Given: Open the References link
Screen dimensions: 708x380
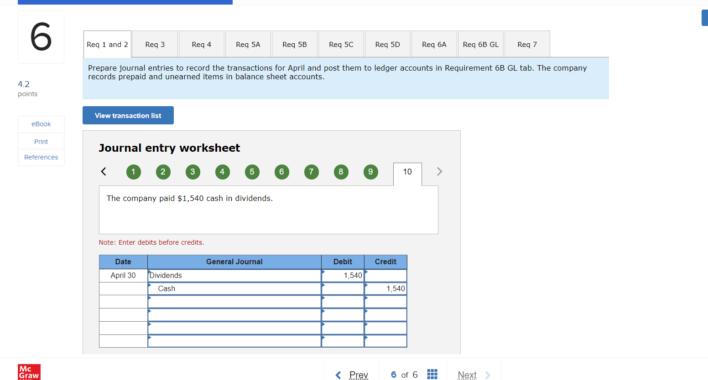Looking at the screenshot, I should coord(41,157).
